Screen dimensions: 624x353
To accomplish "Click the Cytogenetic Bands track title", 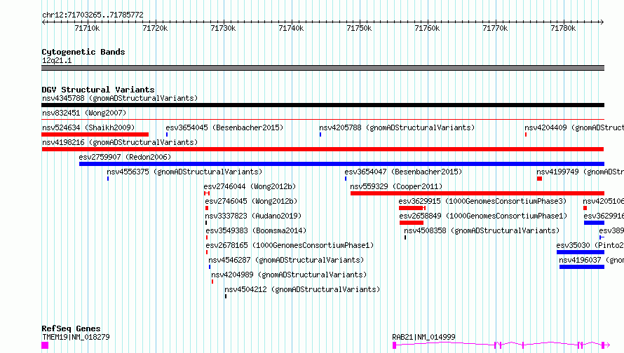I will (83, 52).
